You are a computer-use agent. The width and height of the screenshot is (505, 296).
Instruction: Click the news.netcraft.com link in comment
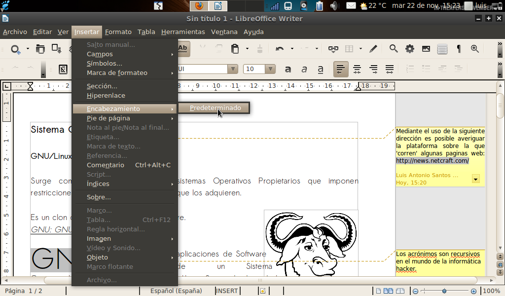tap(433, 161)
